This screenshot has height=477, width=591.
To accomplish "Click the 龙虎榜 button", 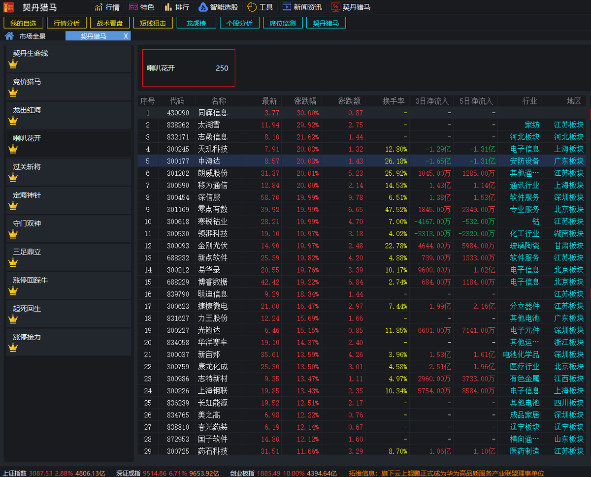I will [x=196, y=22].
